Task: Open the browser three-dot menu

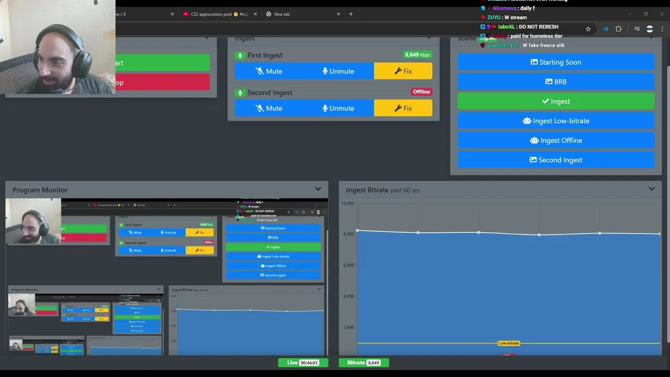Action: [x=662, y=29]
